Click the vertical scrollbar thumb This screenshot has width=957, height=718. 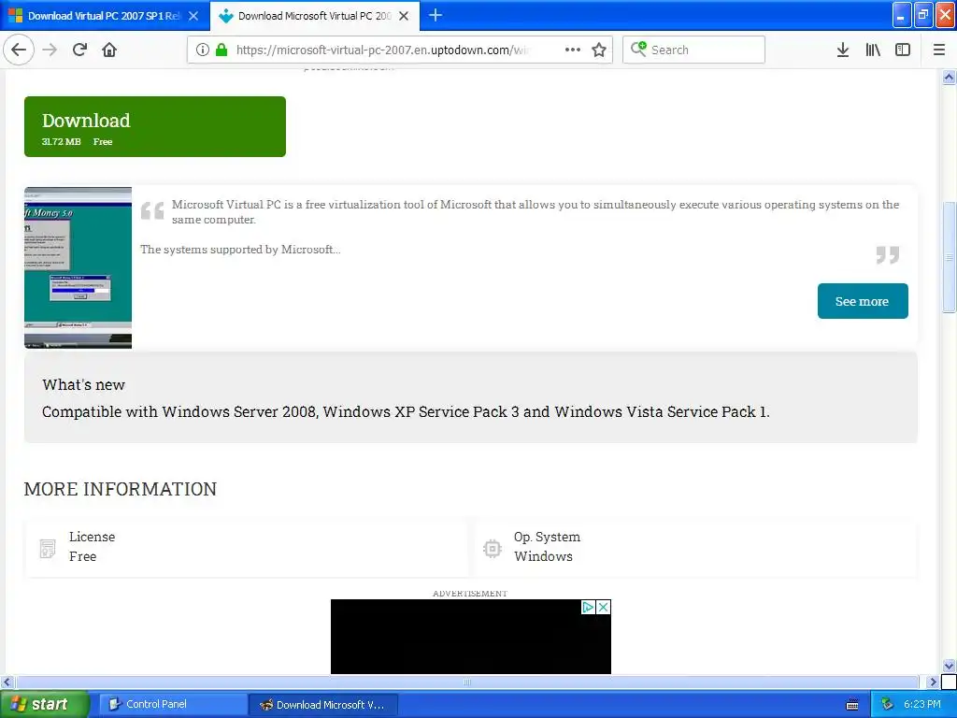pyautogui.click(x=950, y=258)
